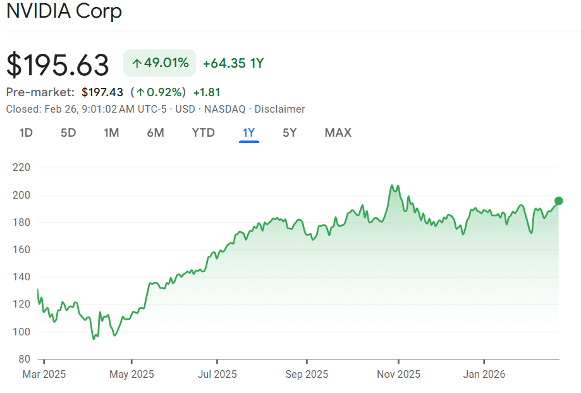Open the 6M chart view
581x393 pixels.
point(156,133)
